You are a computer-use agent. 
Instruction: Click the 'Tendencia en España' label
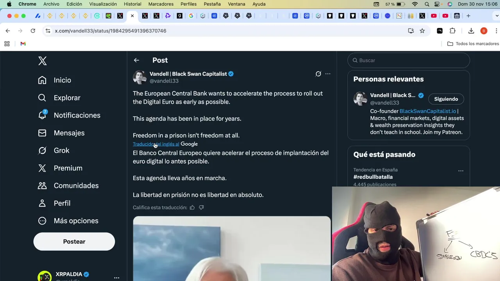[x=375, y=170]
